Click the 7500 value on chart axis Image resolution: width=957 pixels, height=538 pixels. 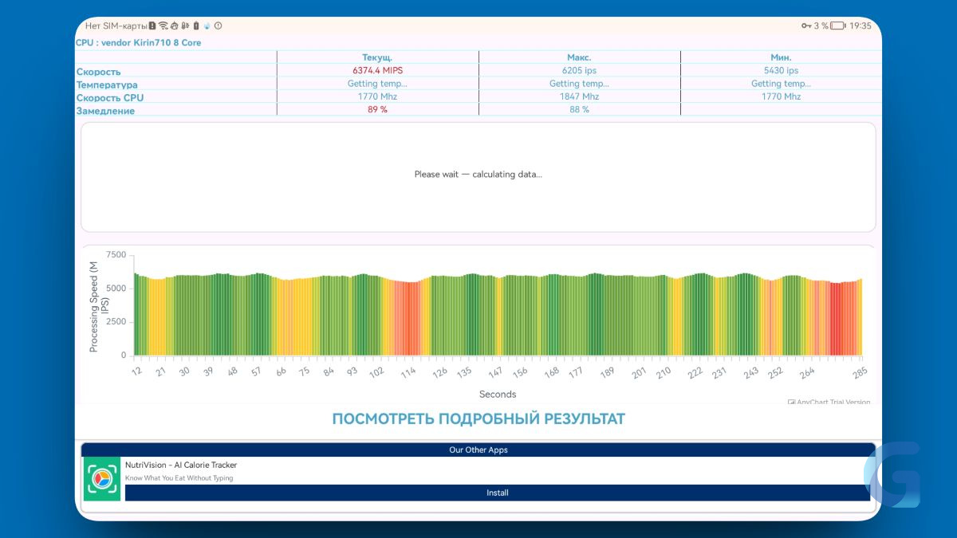coord(116,255)
